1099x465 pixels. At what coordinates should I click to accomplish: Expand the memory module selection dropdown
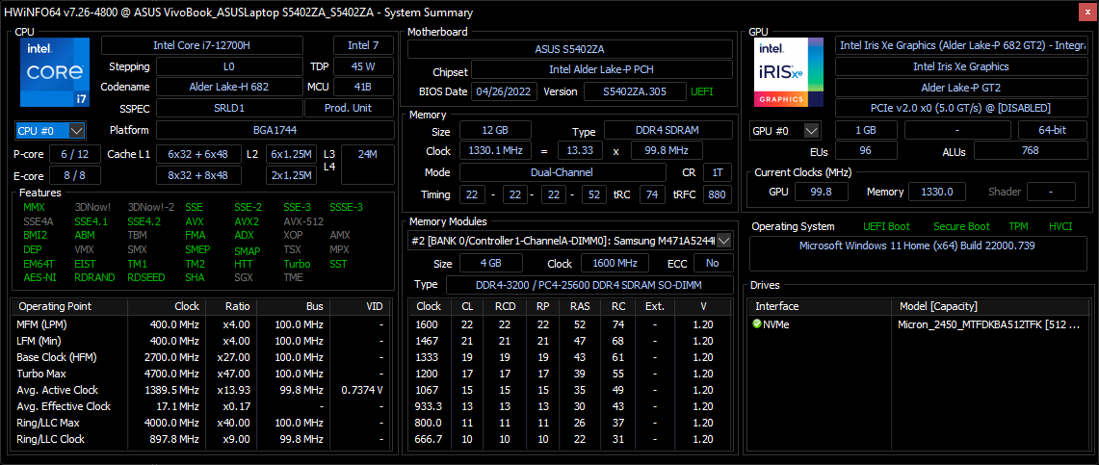coord(723,241)
